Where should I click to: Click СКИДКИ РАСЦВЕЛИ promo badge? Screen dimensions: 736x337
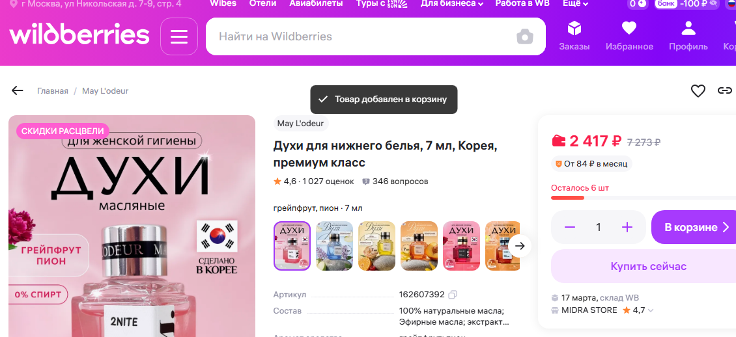click(x=63, y=131)
